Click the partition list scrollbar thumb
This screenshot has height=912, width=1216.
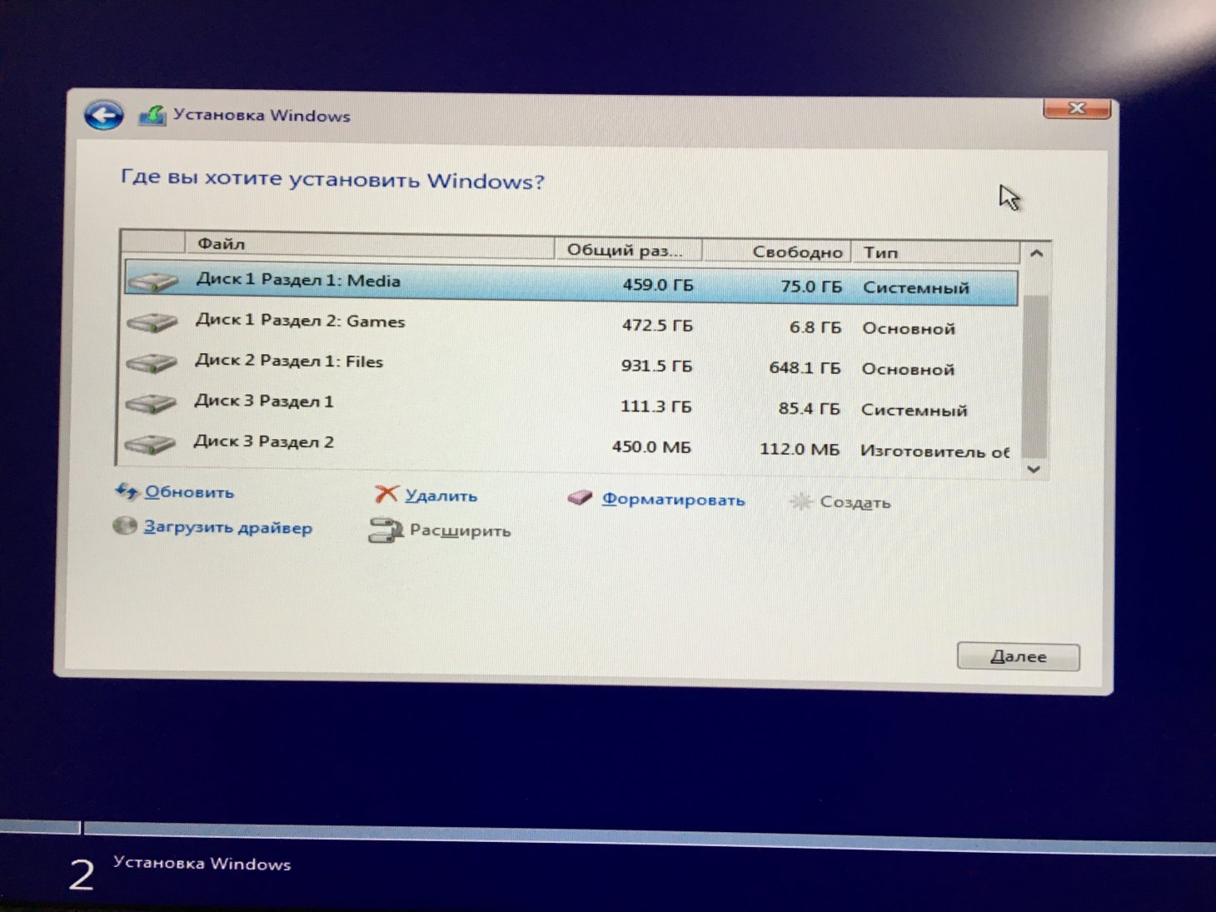pyautogui.click(x=1034, y=375)
